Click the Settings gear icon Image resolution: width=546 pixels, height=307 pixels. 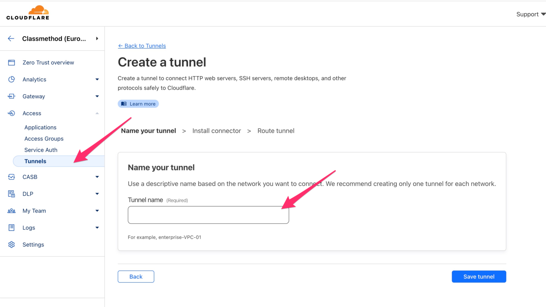pyautogui.click(x=11, y=244)
